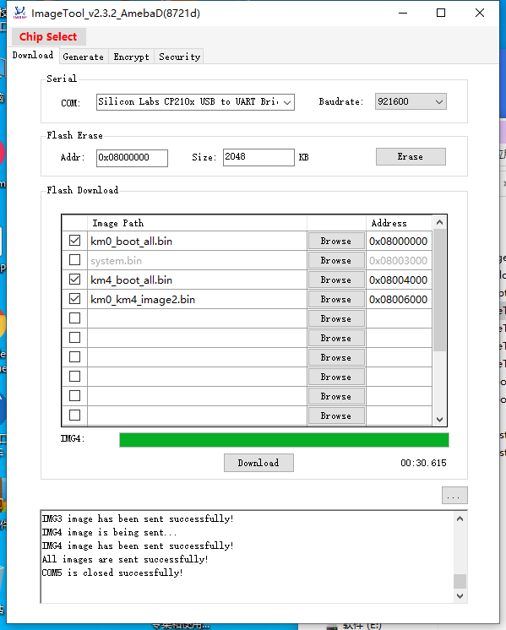Viewport: 506px width, 630px height.
Task: Browse for the km4_boot_all.bin image
Action: (336, 280)
